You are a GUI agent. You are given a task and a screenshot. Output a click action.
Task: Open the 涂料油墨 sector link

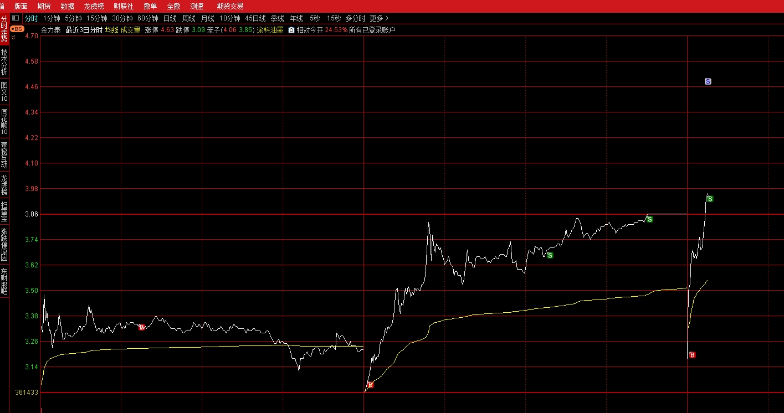[270, 30]
